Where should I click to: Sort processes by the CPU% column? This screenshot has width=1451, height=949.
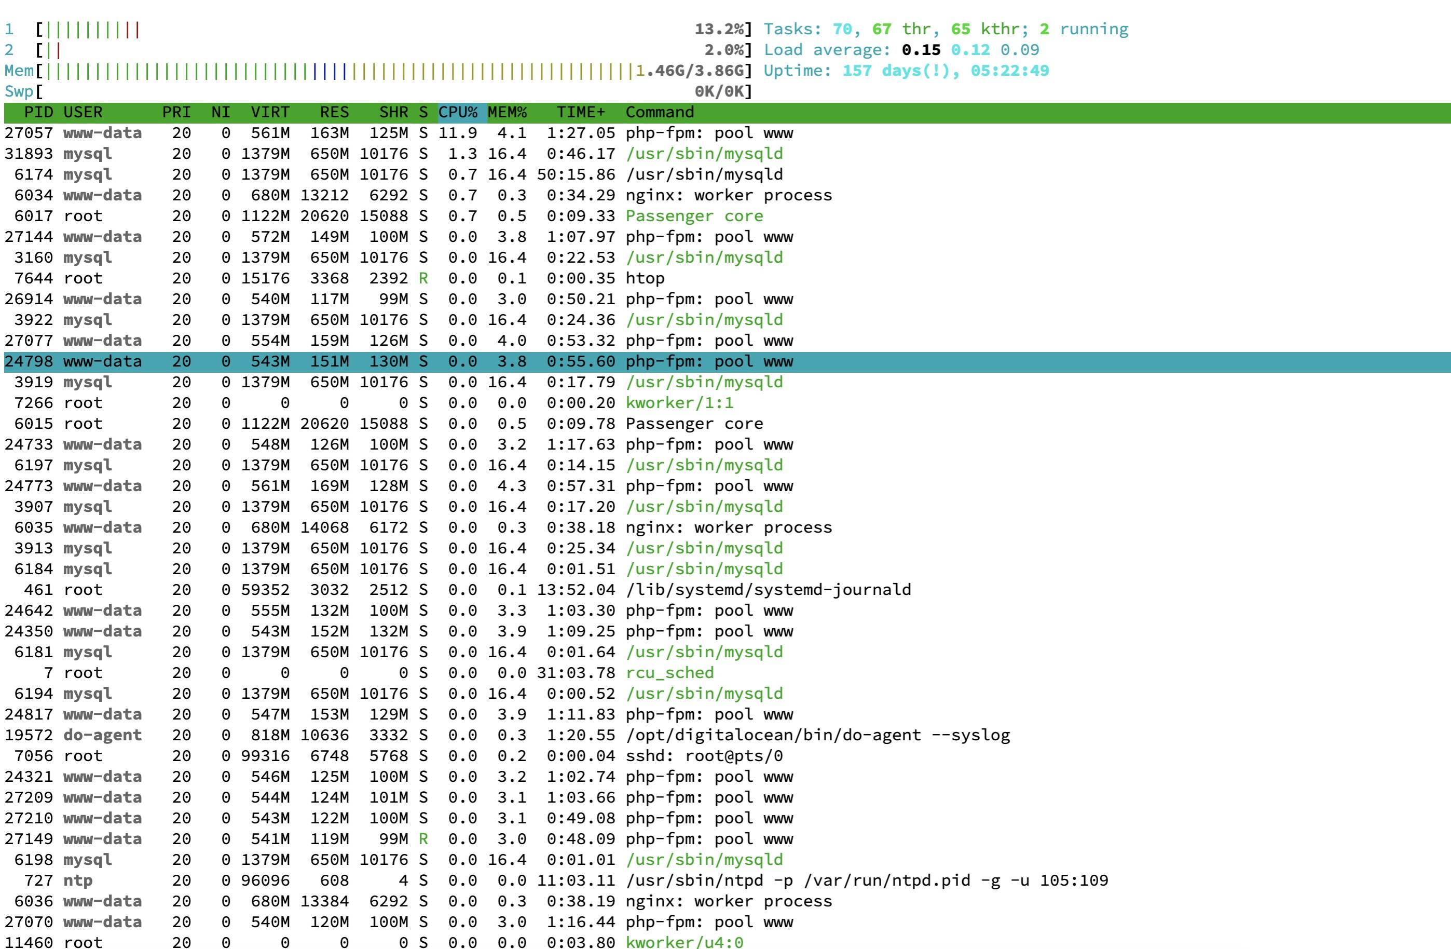457,112
